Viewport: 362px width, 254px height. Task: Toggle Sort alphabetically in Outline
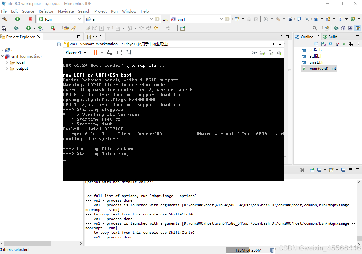(323, 44)
